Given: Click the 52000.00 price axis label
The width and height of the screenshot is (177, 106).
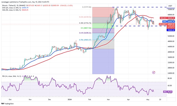Looking at the screenshot, I should pyautogui.click(x=171, y=36).
